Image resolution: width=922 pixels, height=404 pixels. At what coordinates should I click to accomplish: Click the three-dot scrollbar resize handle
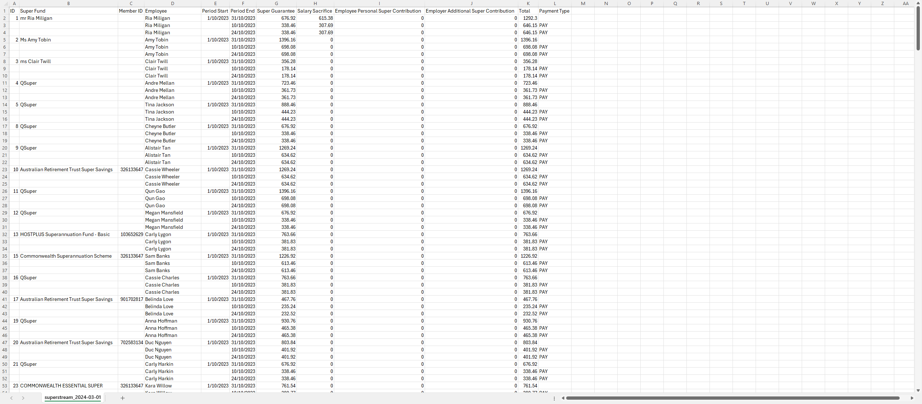click(x=554, y=398)
